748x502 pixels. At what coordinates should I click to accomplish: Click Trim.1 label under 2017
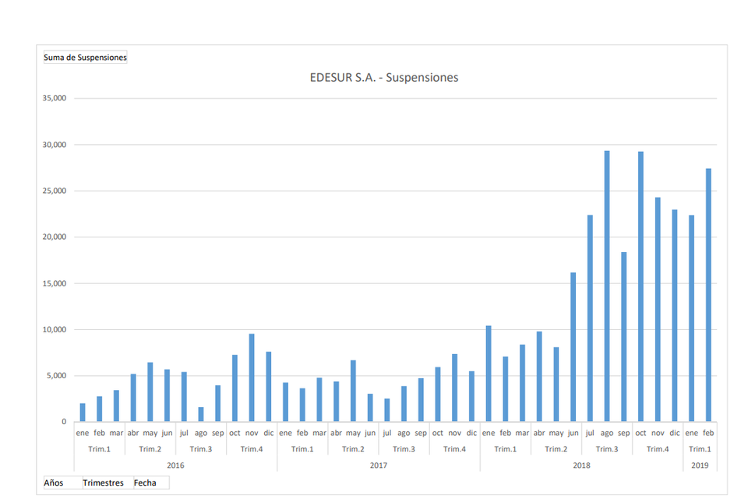tap(302, 449)
